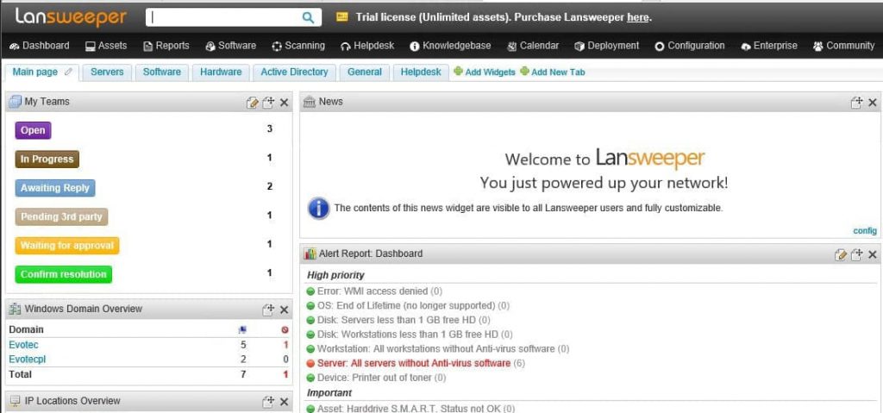
Task: Click the Waiting for approval label
Action: point(67,246)
